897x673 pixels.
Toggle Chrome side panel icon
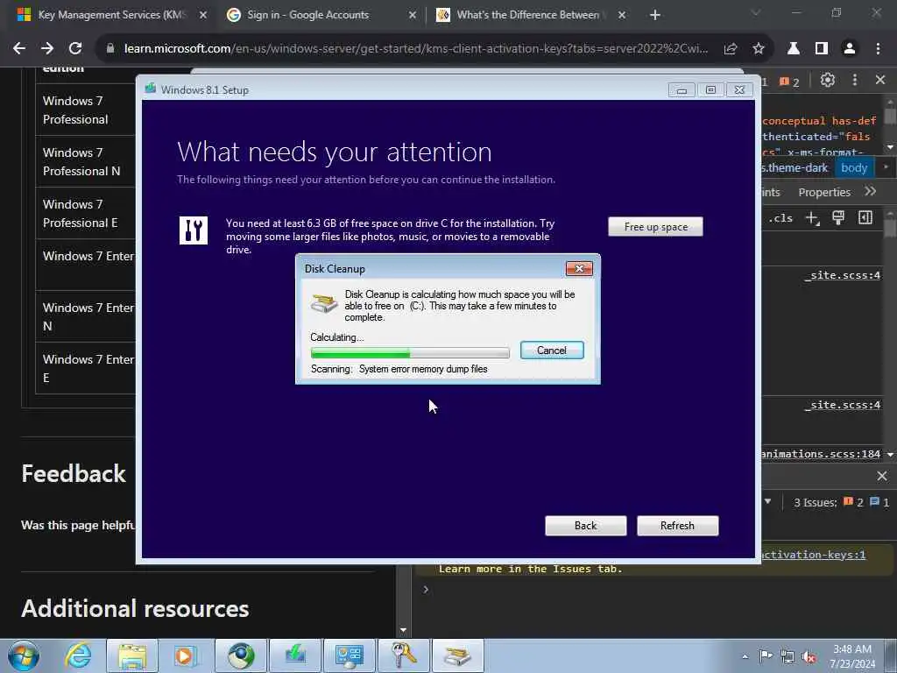pyautogui.click(x=822, y=49)
